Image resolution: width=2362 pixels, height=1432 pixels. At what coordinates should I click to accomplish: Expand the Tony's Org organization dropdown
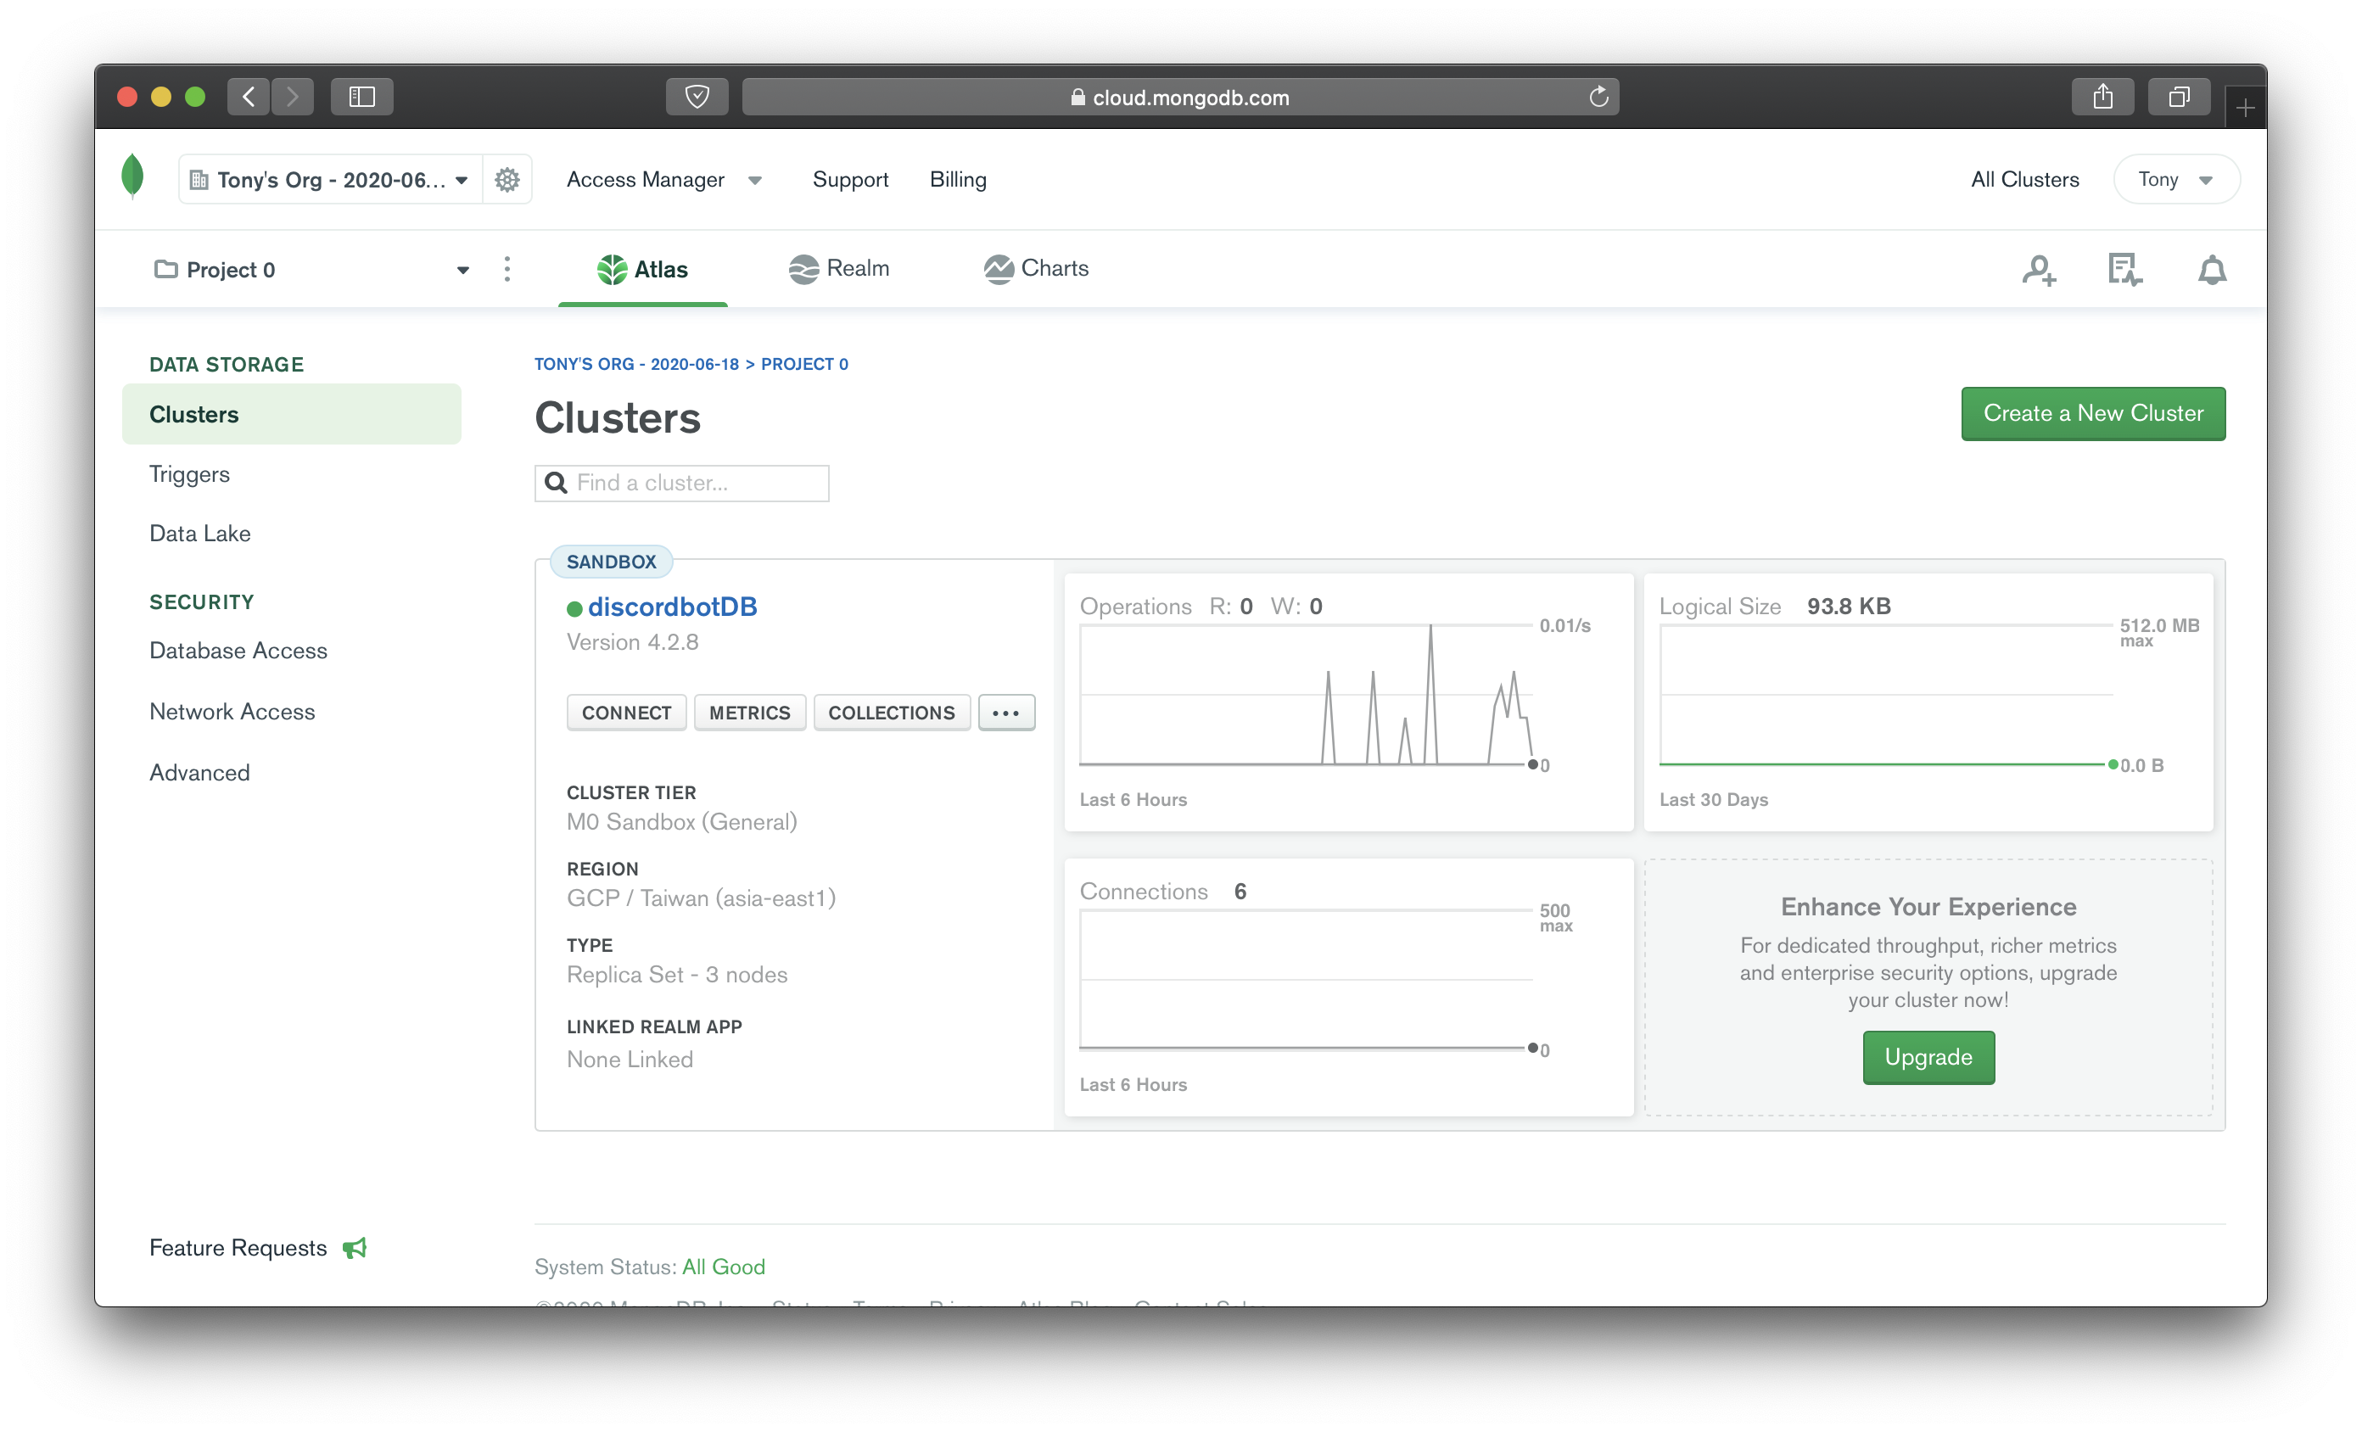click(331, 180)
